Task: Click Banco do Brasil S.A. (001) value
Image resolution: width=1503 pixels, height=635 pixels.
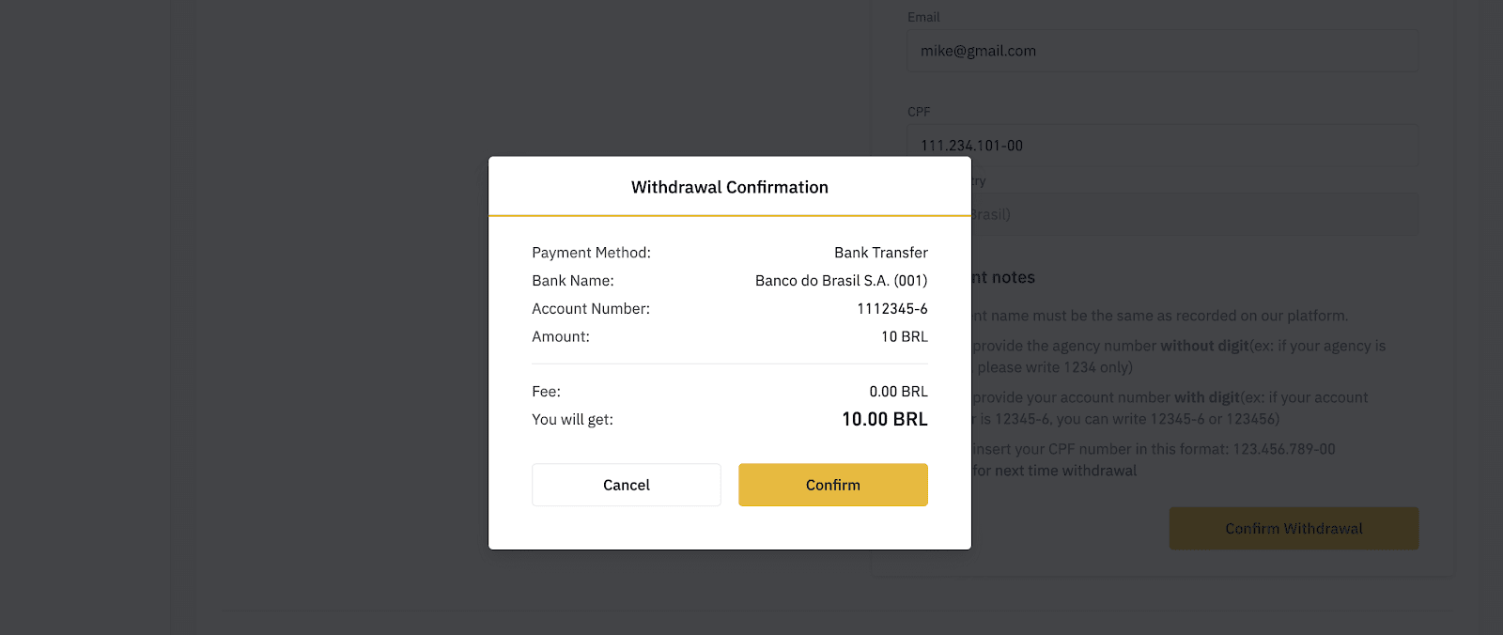Action: click(x=842, y=281)
